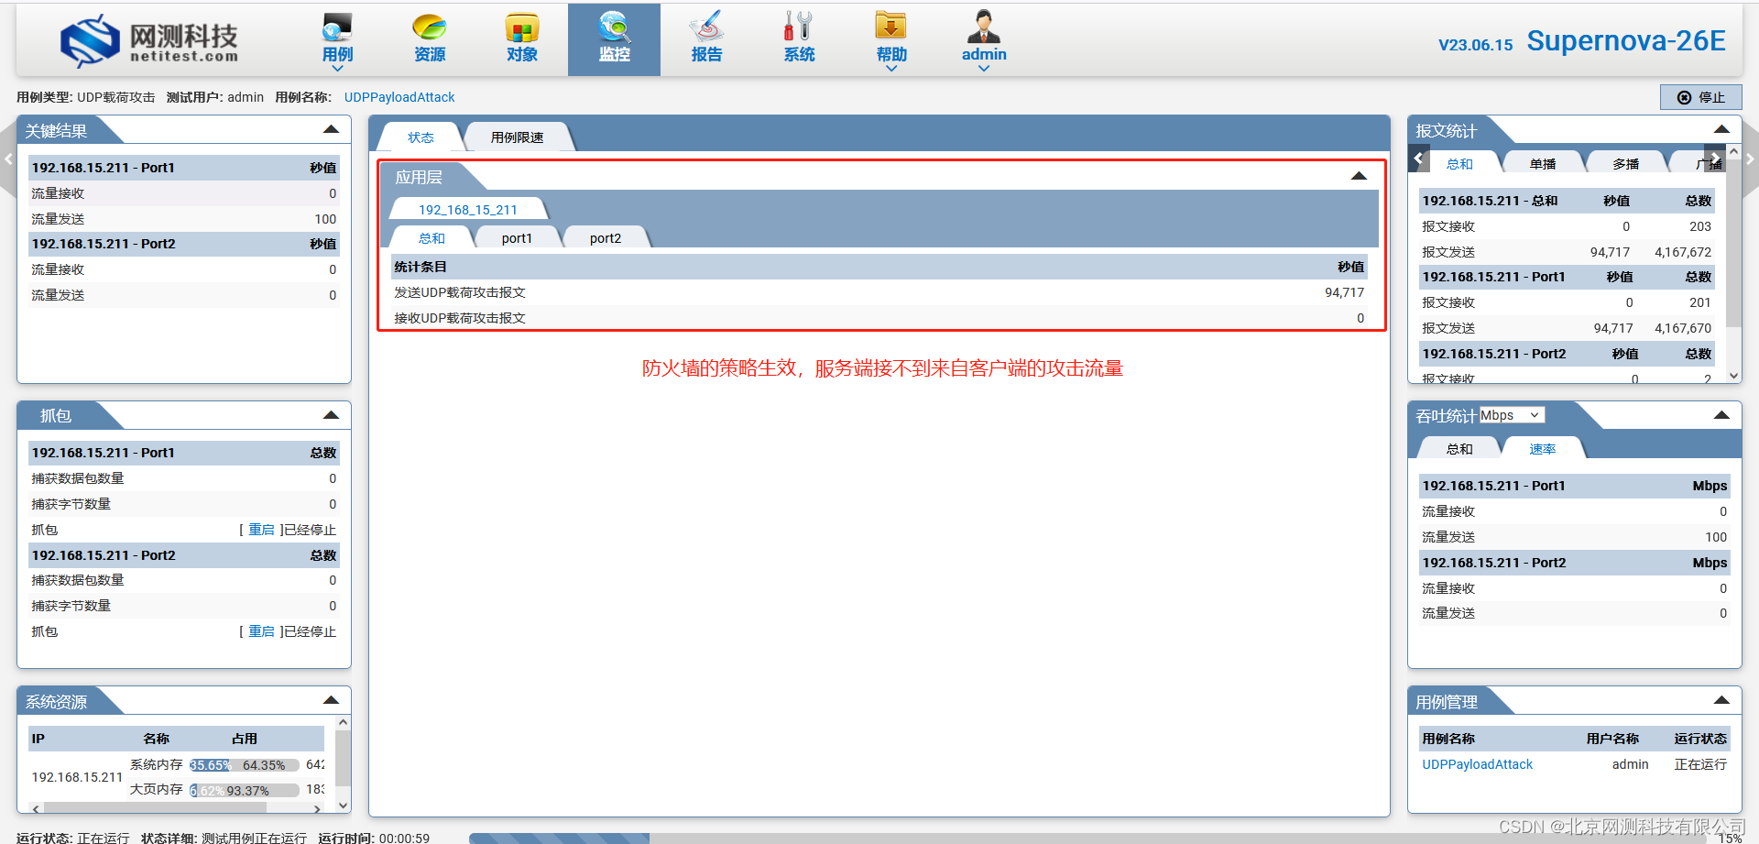Click 接收UDP载荷攻击报文 row
Image resolution: width=1759 pixels, height=844 pixels.
tap(879, 318)
